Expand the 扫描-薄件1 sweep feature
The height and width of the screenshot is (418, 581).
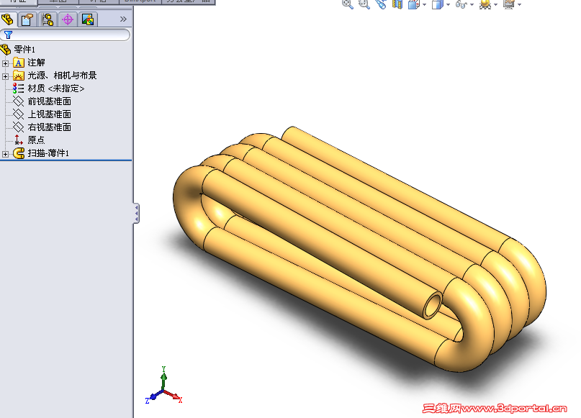[x=5, y=154]
